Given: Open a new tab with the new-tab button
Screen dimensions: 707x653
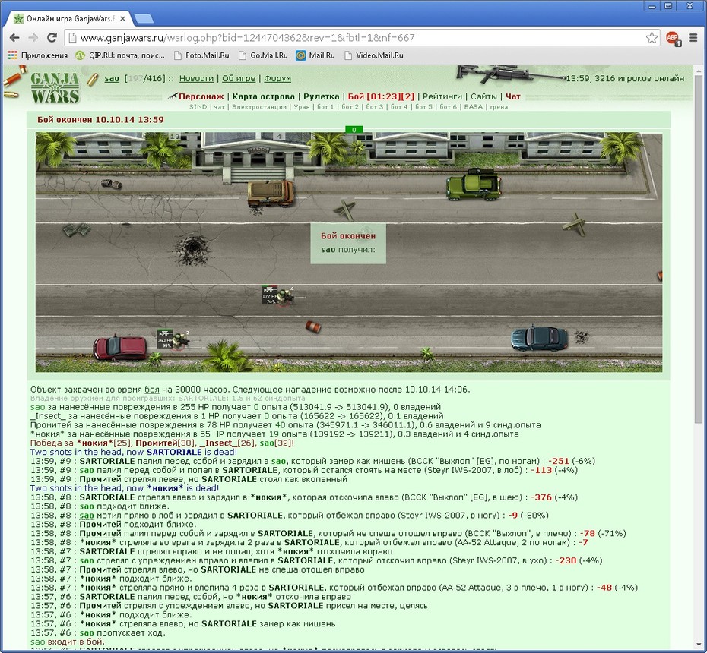Looking at the screenshot, I should click(144, 19).
